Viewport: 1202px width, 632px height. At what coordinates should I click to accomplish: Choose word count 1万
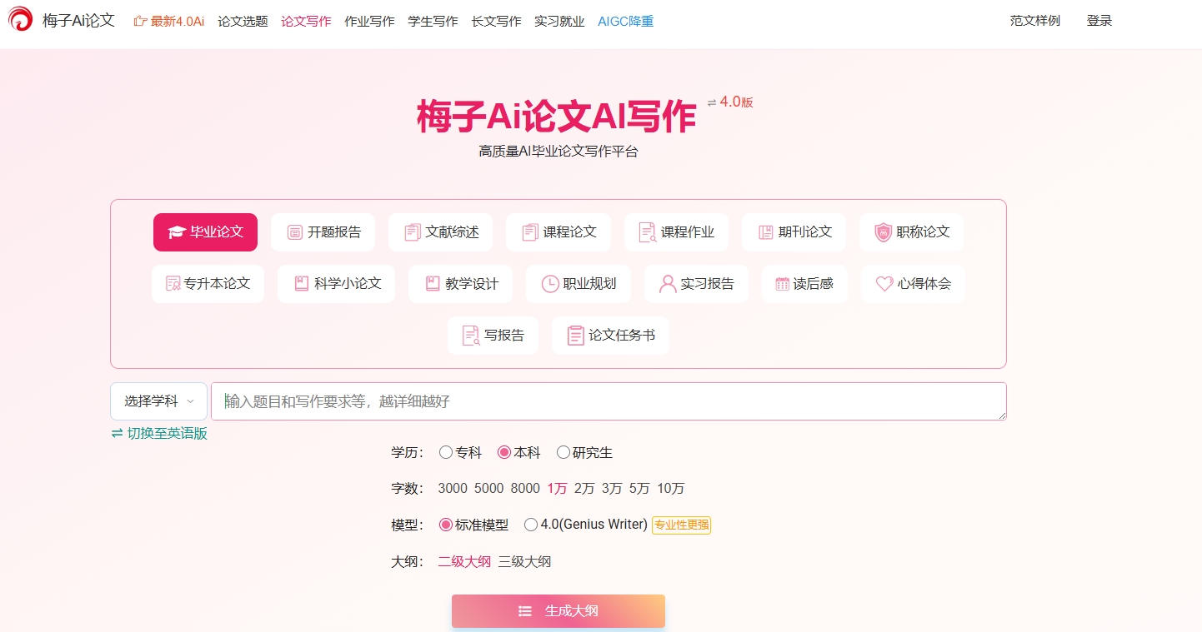(x=557, y=489)
